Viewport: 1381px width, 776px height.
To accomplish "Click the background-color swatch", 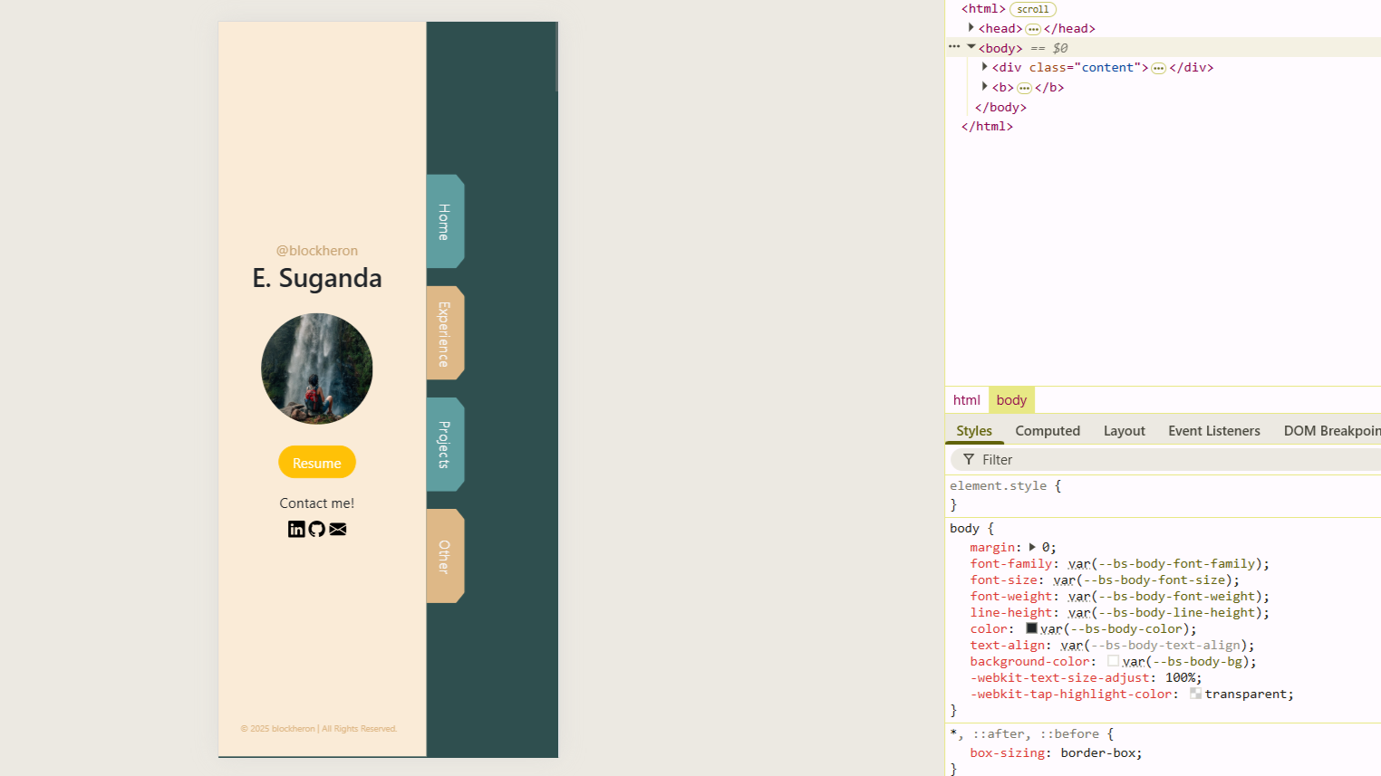I will point(1113,661).
